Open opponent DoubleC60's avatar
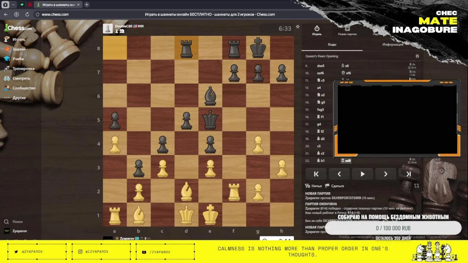Viewport: 468px width, 263px height. (x=108, y=28)
